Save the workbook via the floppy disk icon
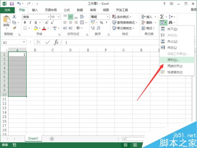Image resolution: width=197 pixels, height=148 pixels. (12, 4)
